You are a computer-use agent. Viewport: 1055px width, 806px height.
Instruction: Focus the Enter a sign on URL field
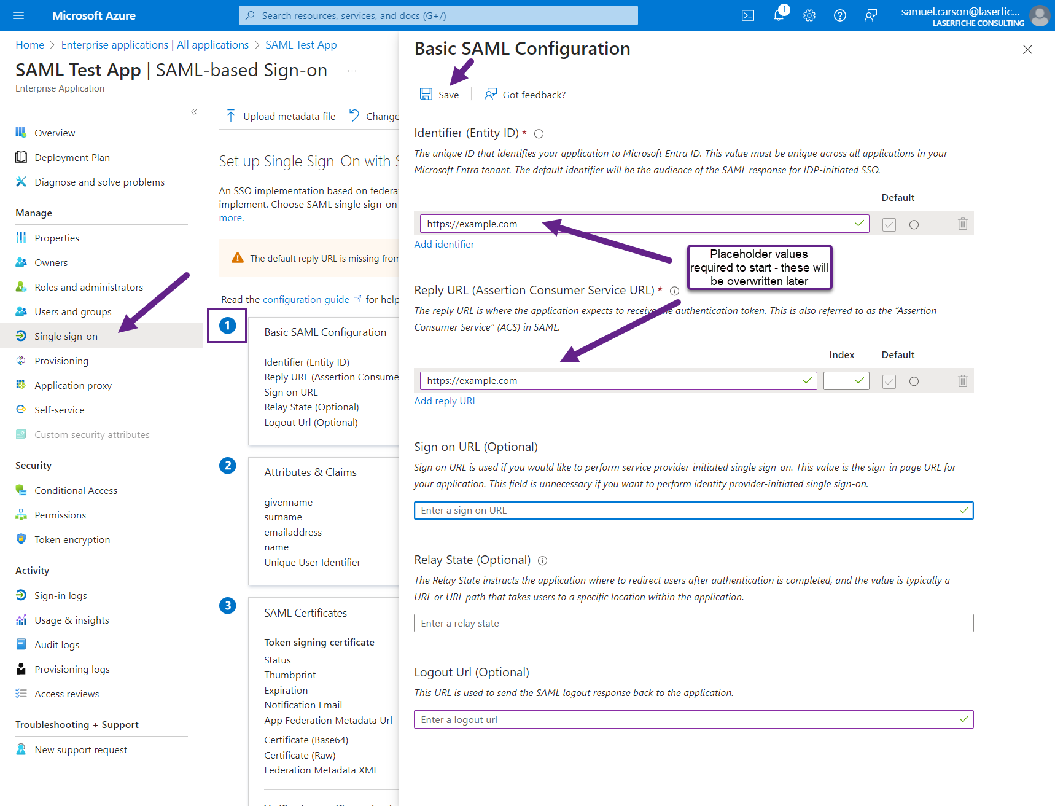(693, 511)
